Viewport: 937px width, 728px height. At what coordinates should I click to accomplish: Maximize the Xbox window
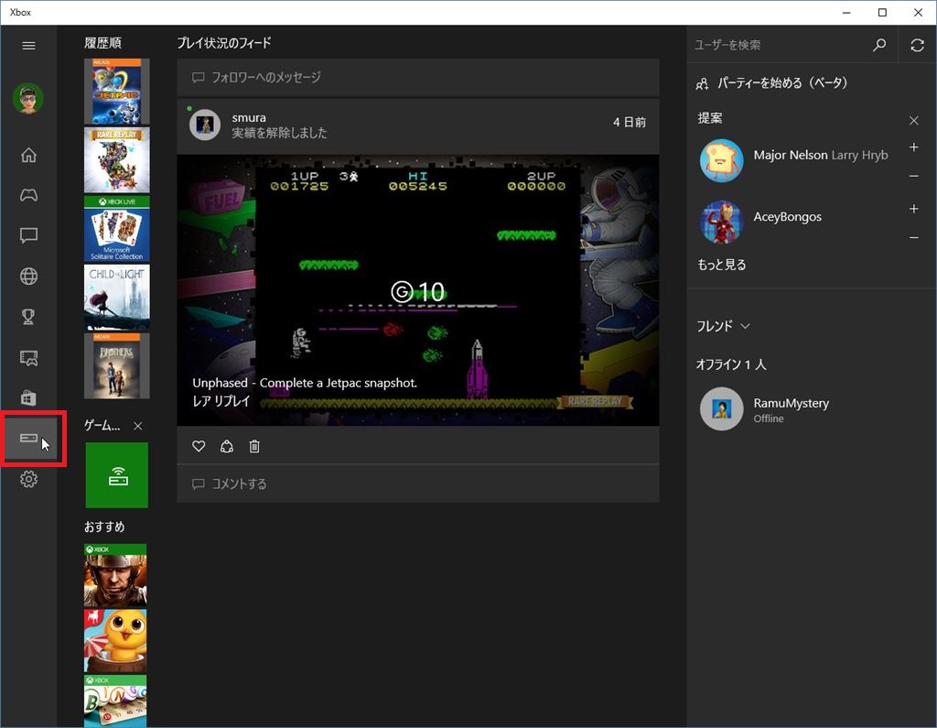tap(882, 13)
